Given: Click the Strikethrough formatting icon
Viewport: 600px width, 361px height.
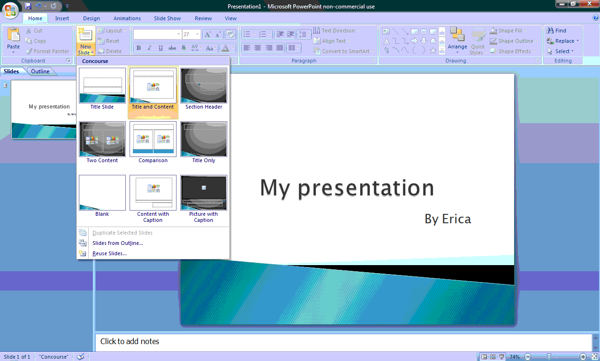Looking at the screenshot, I should (x=172, y=47).
